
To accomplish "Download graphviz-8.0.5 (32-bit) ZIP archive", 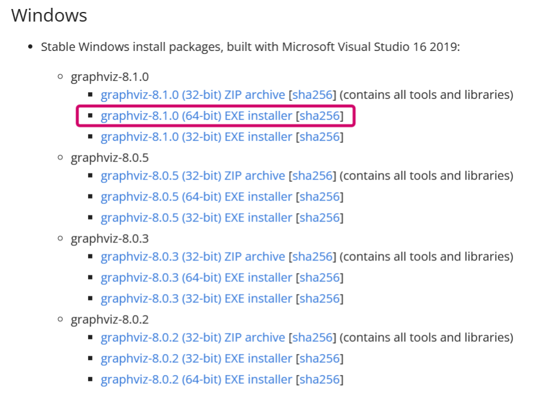I will click(193, 176).
